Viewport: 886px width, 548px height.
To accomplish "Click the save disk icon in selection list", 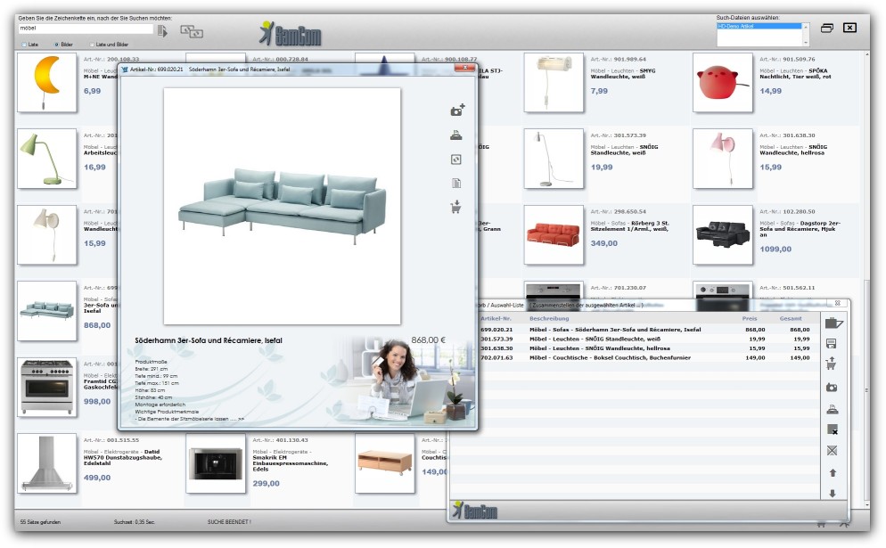I will click(x=832, y=344).
